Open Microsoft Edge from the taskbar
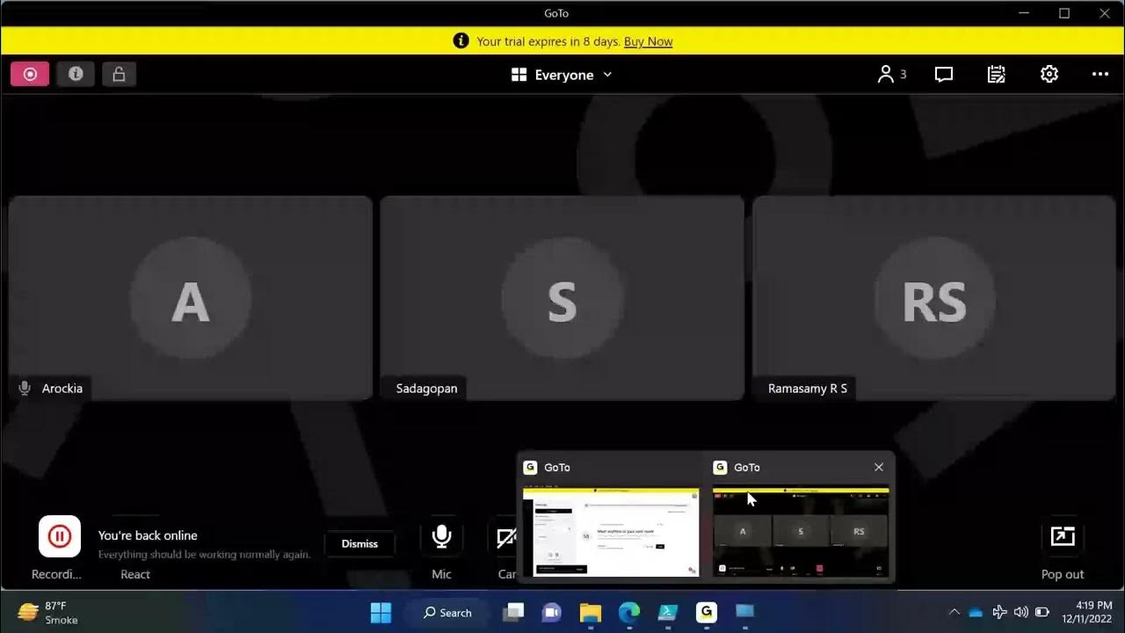The width and height of the screenshot is (1125, 633). 629,612
